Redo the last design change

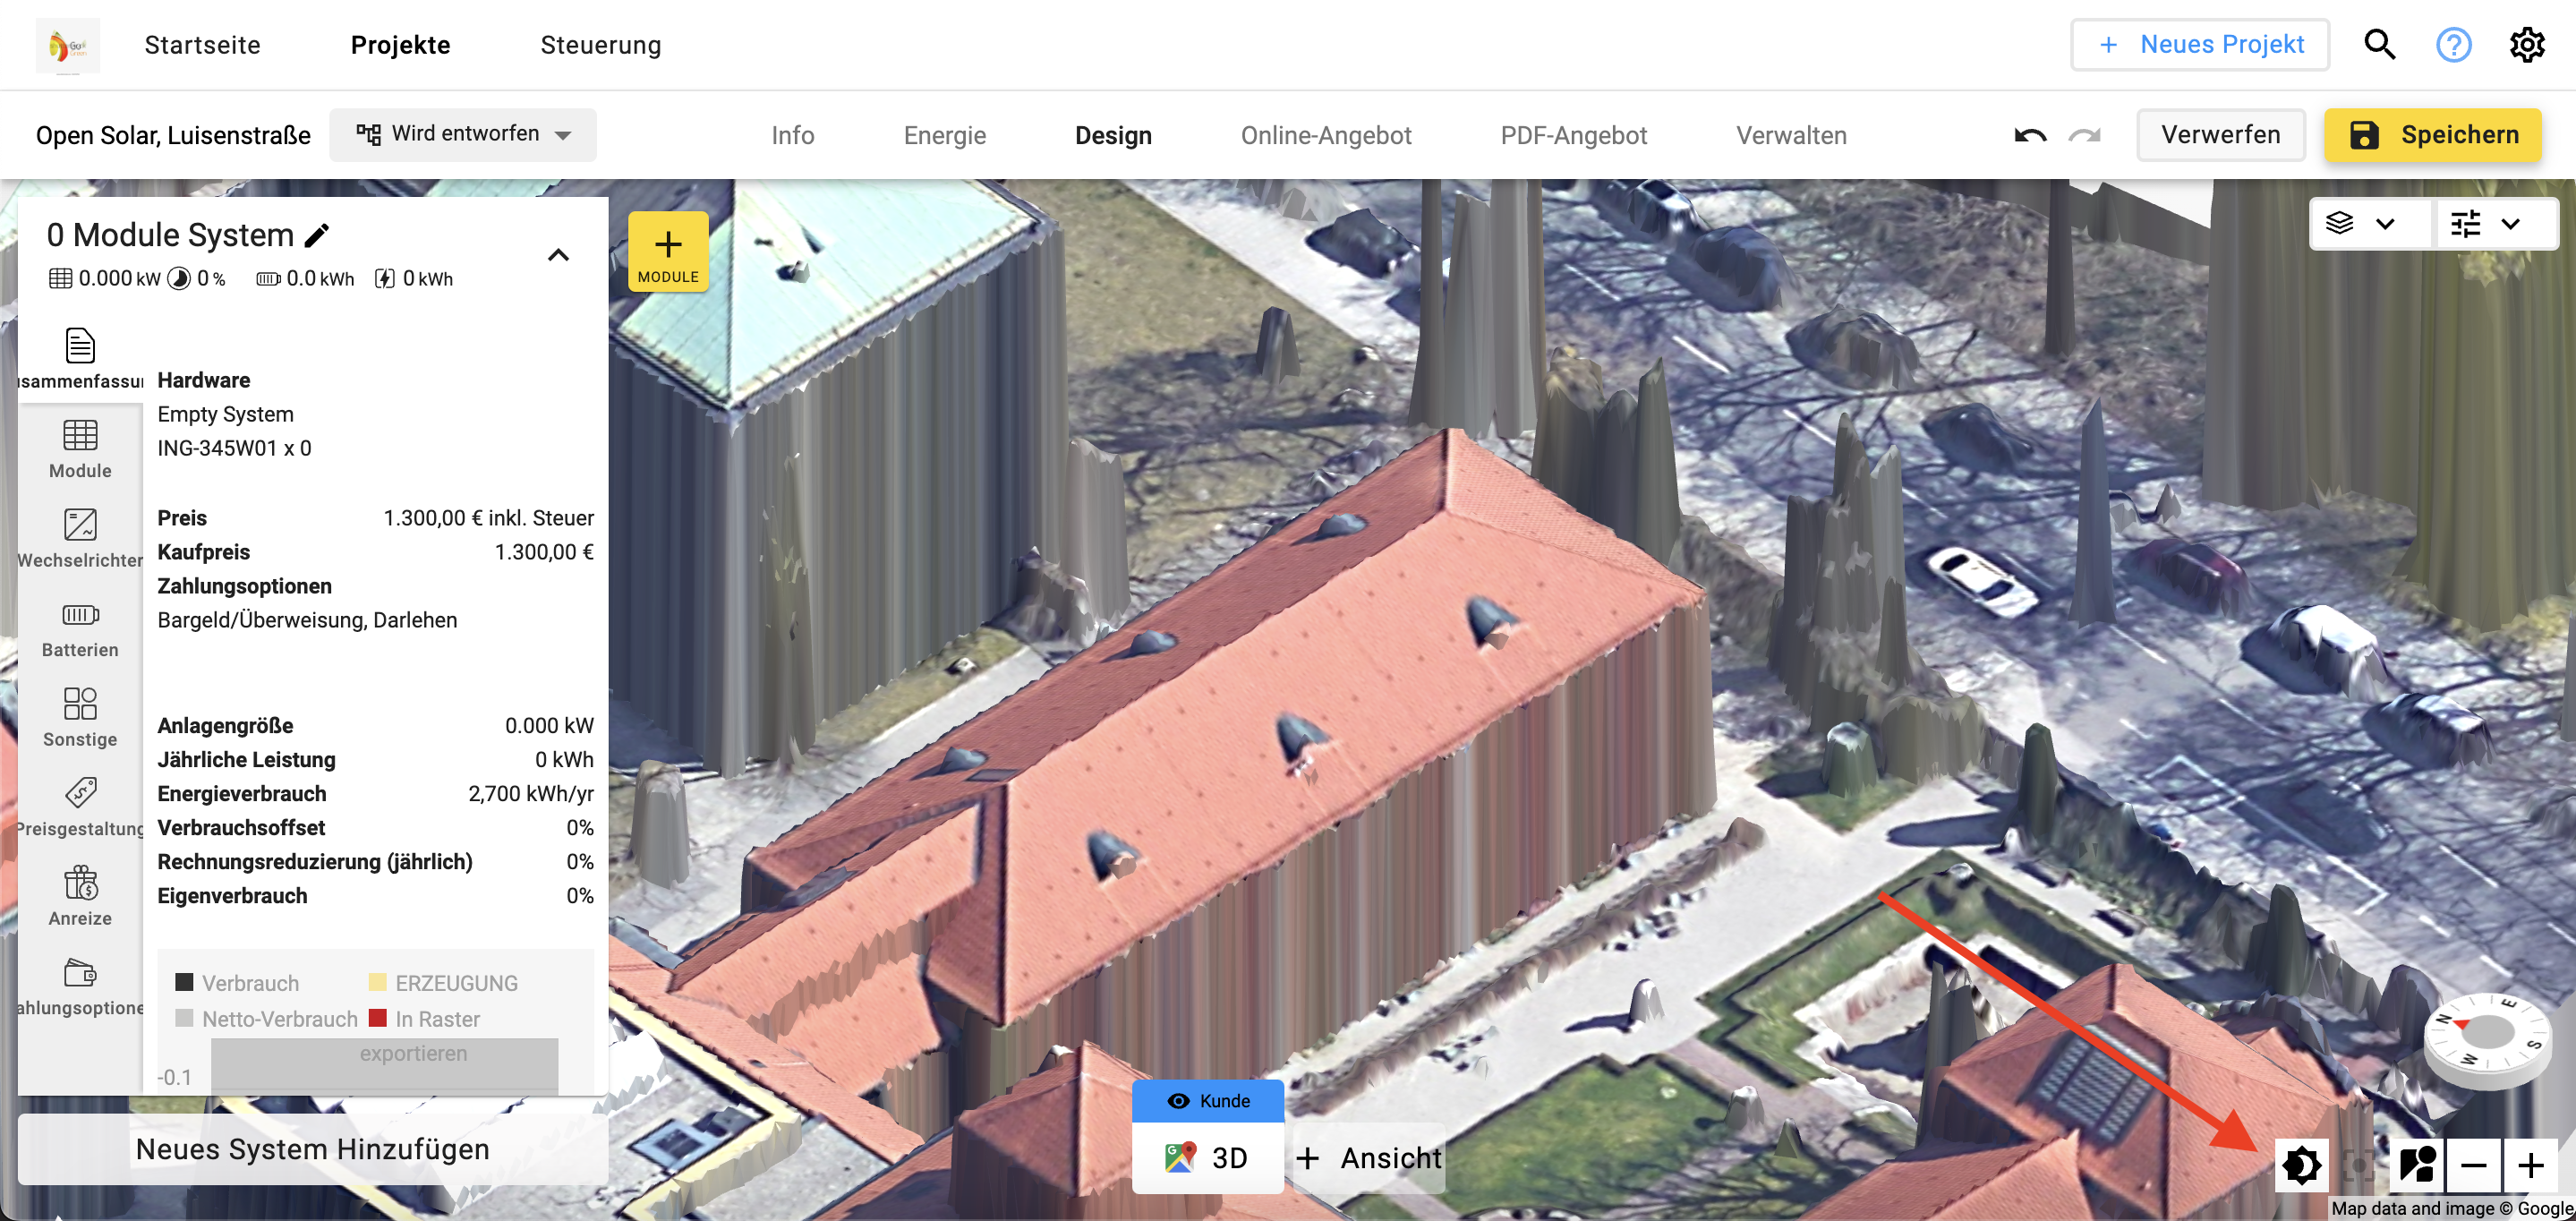[2085, 135]
